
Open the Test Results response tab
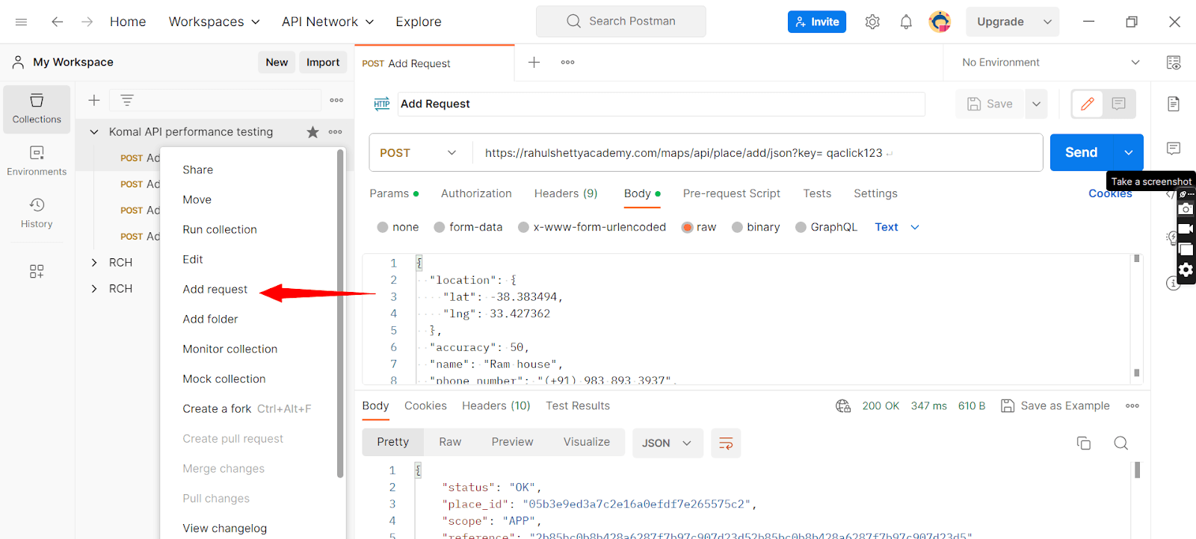(578, 406)
